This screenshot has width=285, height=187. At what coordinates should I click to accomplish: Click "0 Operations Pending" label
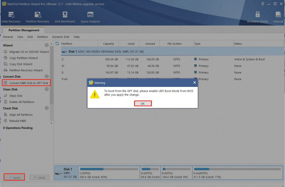click(18, 128)
